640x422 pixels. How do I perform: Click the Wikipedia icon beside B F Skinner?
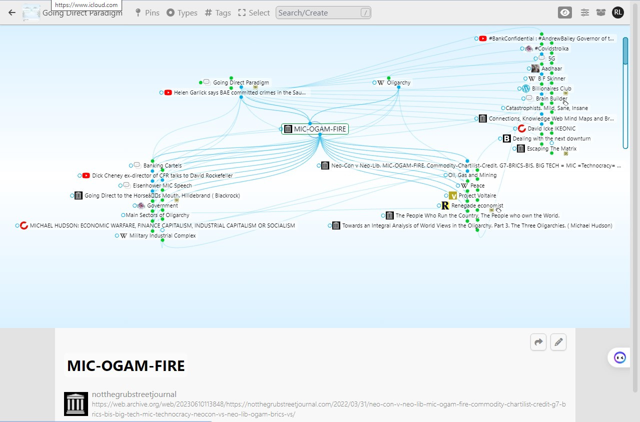(532, 78)
